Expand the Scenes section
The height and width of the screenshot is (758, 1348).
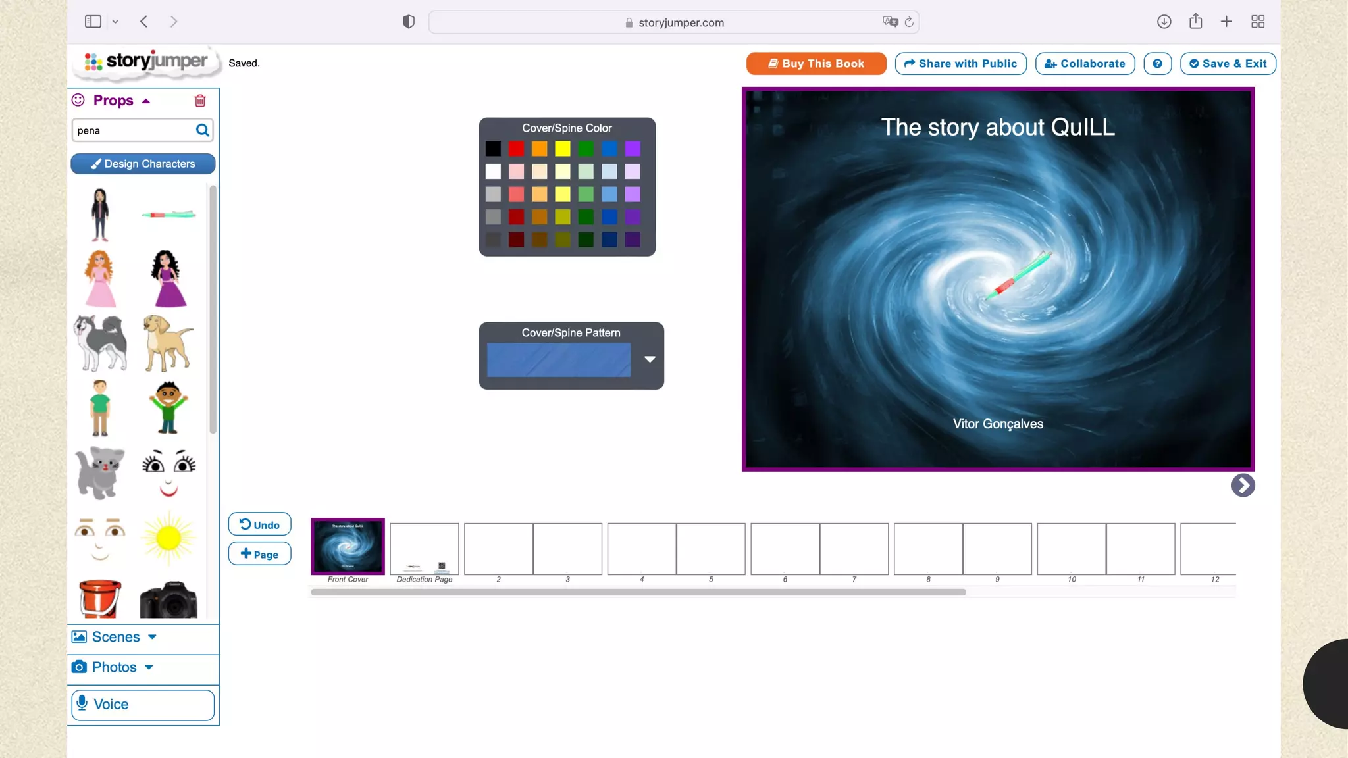pos(116,637)
